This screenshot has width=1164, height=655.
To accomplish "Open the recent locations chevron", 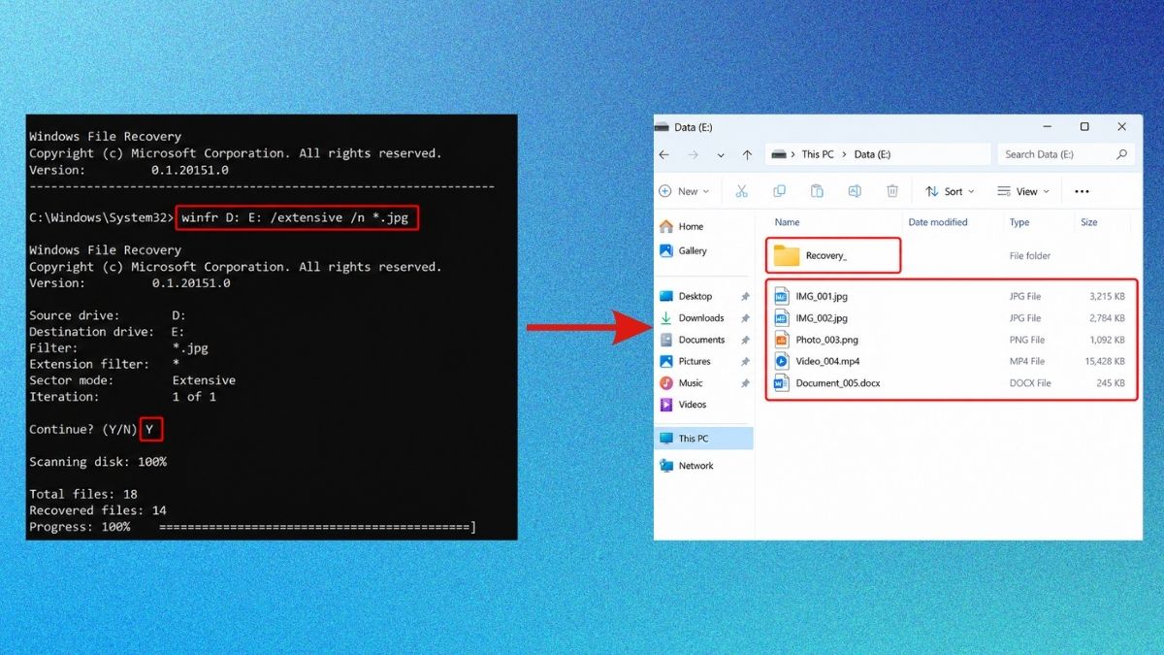I will [721, 155].
